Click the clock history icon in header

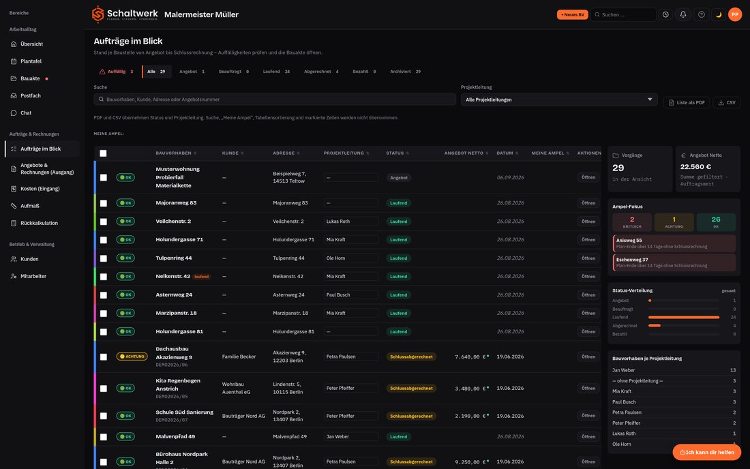pyautogui.click(x=665, y=14)
